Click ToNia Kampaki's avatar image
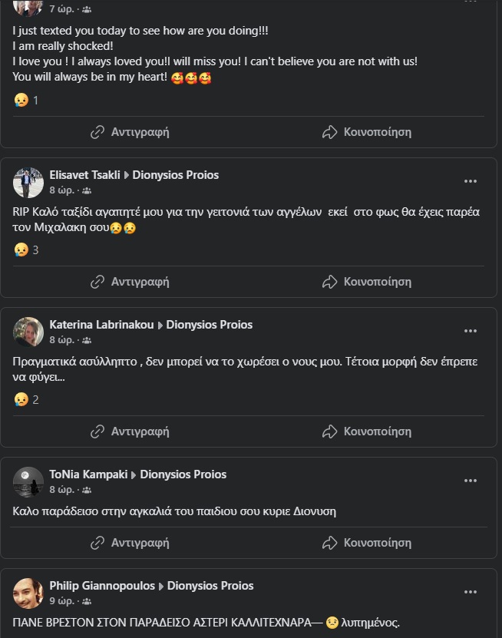This screenshot has height=638, width=502. coord(28,482)
